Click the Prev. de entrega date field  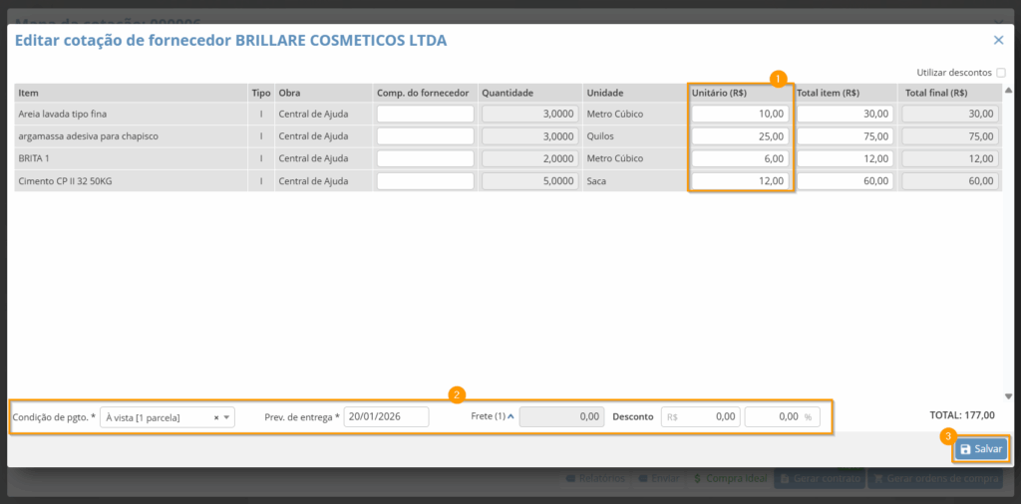386,417
